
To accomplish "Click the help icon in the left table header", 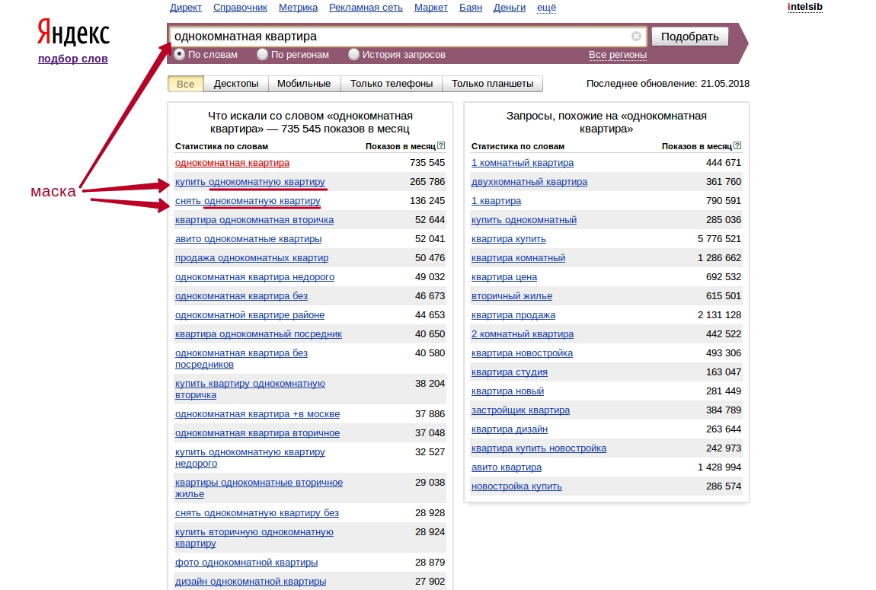I will coord(442,145).
